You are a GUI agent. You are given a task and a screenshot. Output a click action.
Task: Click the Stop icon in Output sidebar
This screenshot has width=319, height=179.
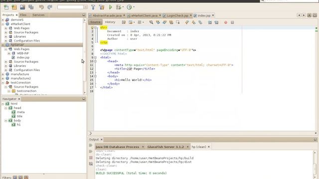coord(91,158)
